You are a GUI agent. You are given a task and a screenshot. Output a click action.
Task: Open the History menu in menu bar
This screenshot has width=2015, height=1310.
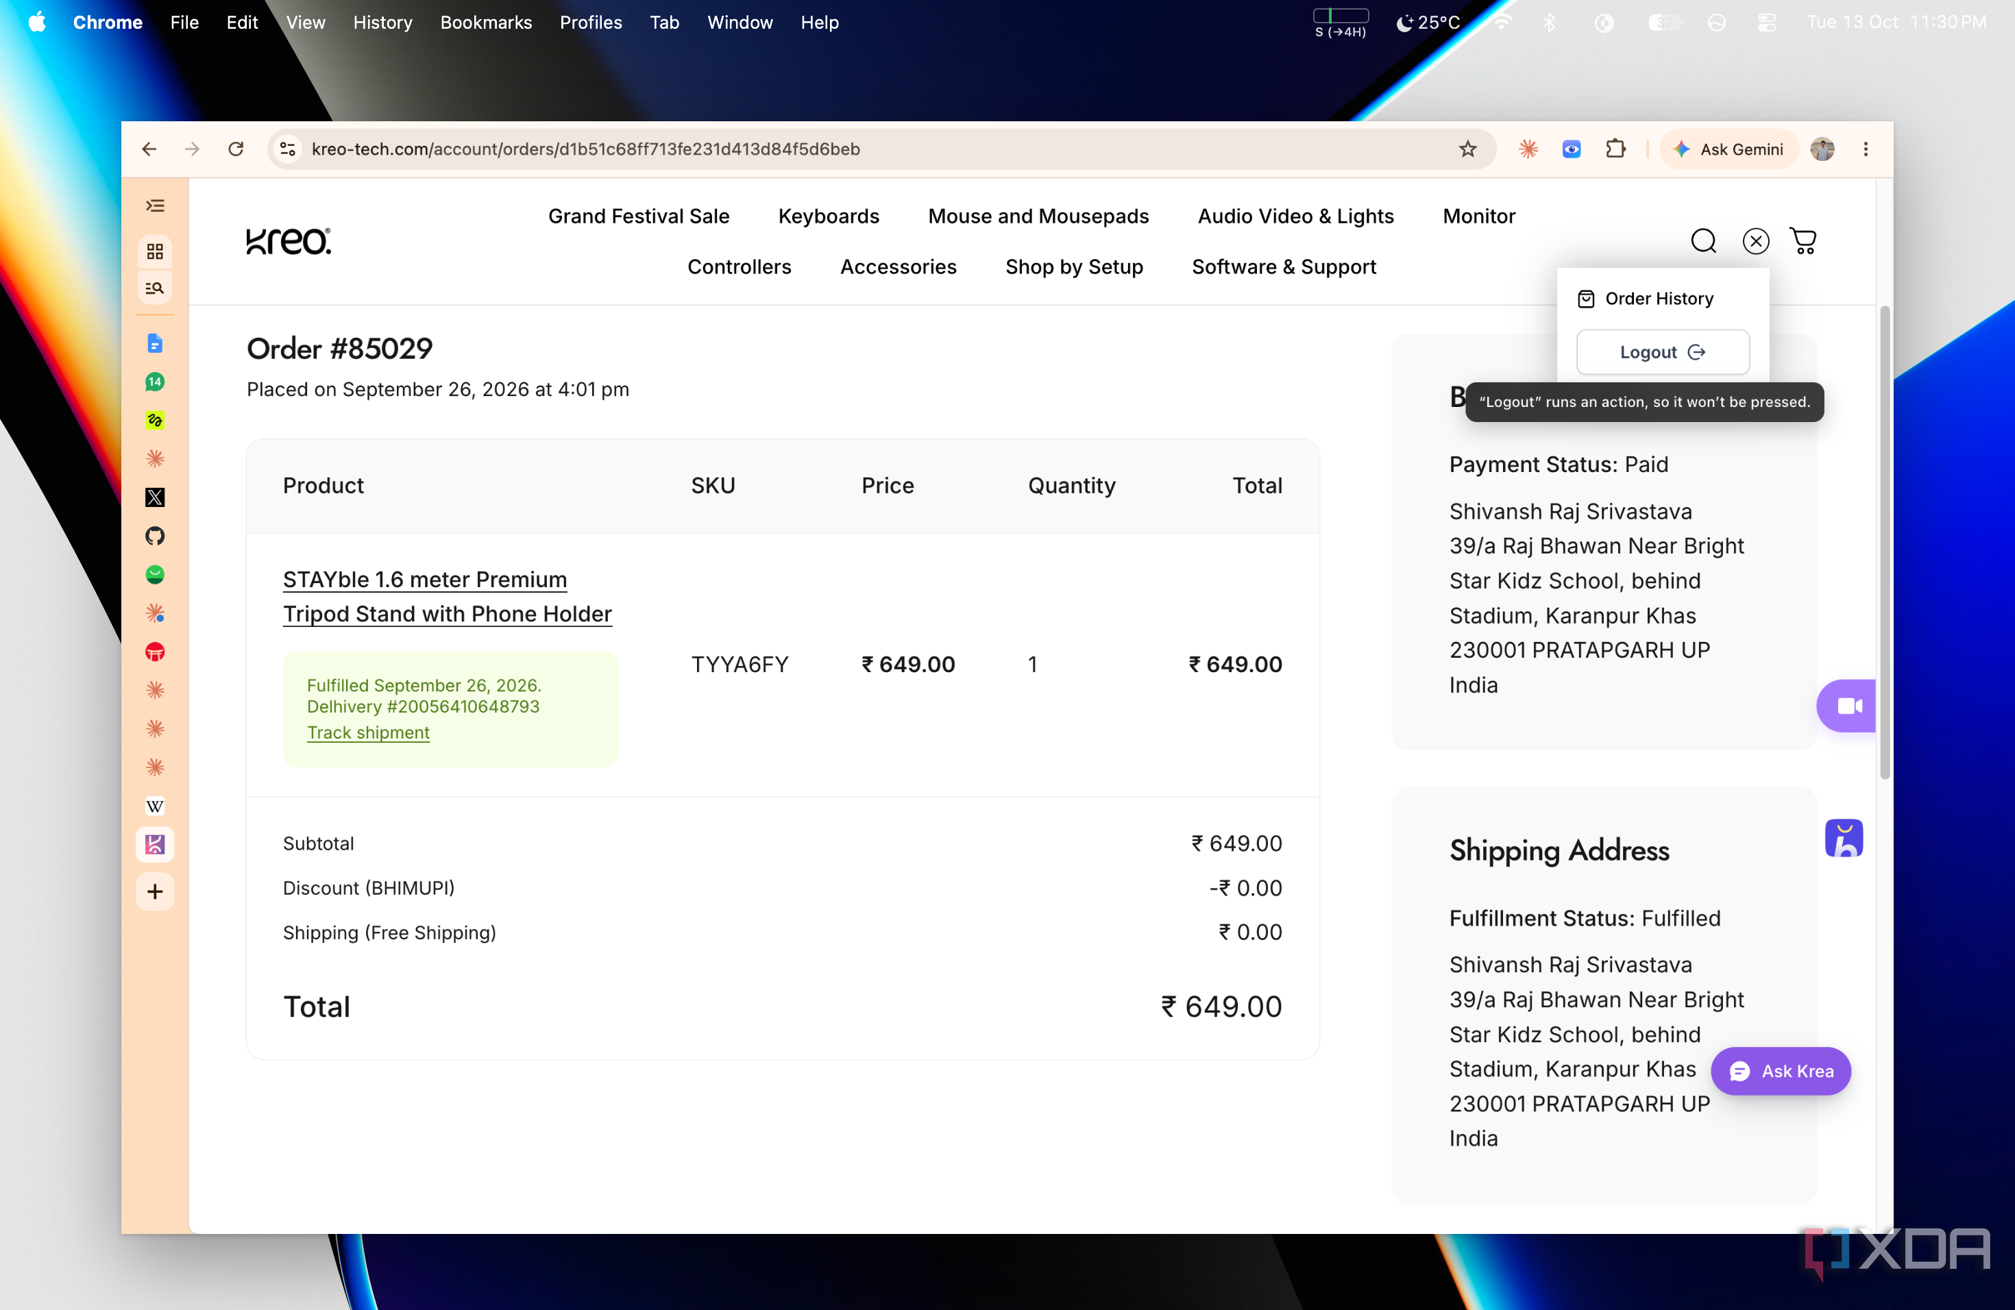[382, 22]
